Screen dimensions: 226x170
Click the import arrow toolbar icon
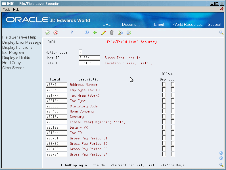click(120, 33)
